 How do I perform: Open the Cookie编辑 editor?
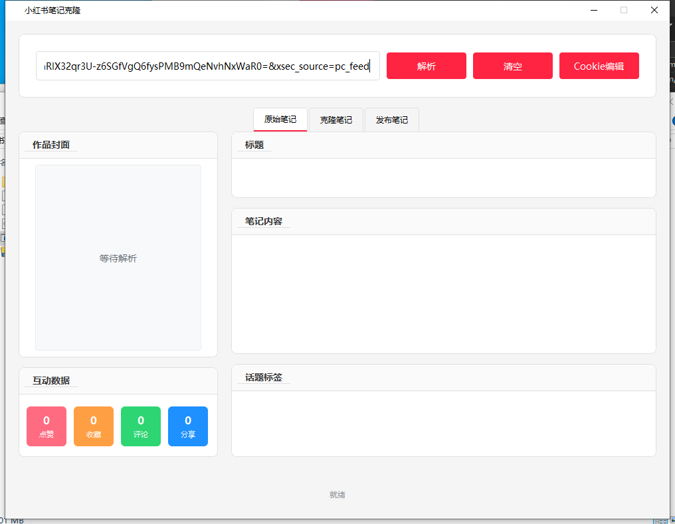(599, 66)
